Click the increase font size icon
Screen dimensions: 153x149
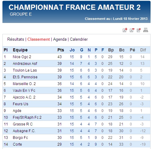point(125,30)
